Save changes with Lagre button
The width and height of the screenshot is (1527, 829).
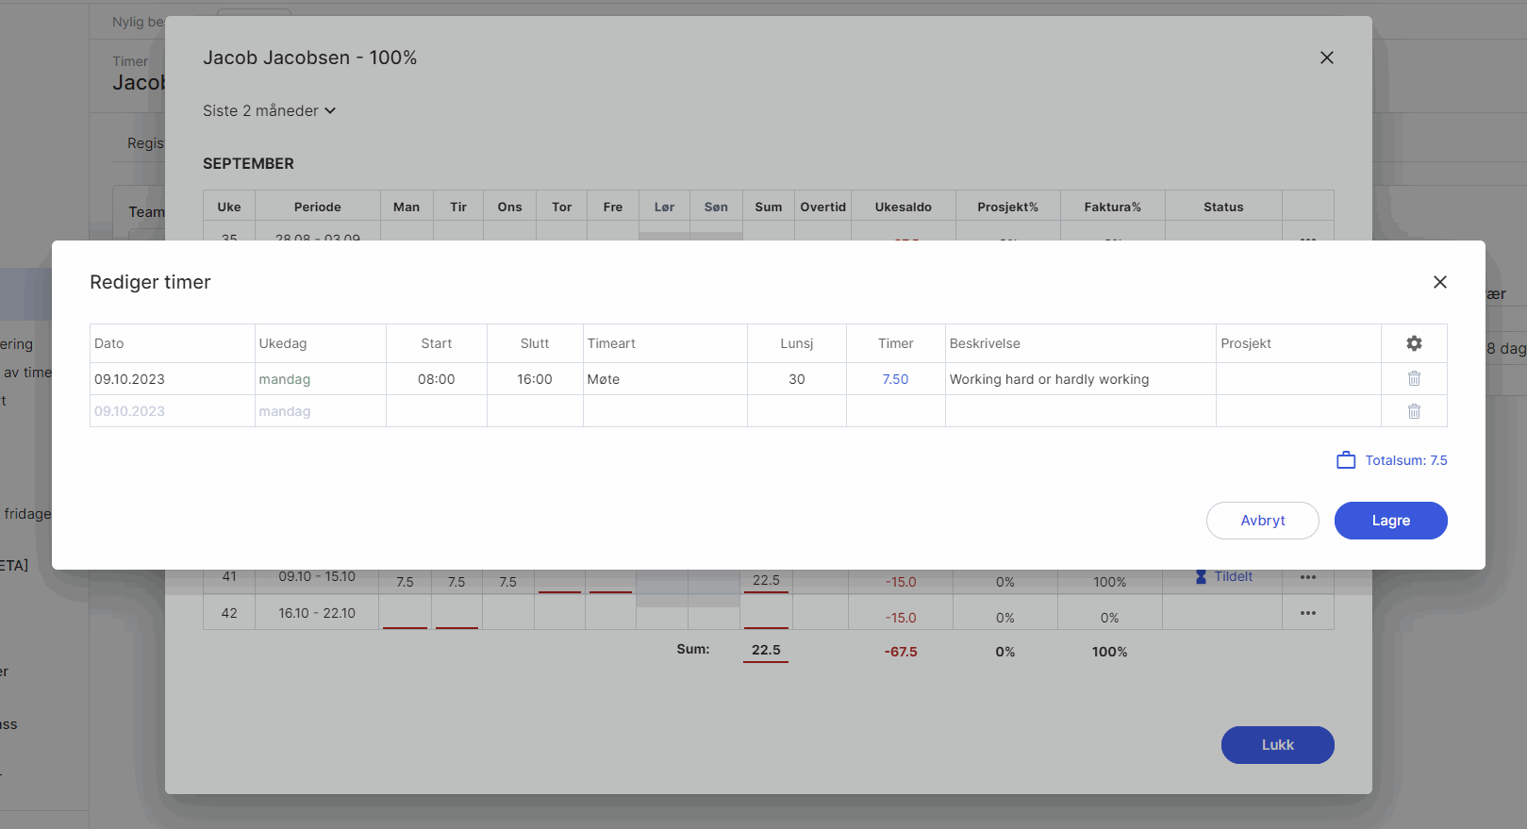pyautogui.click(x=1390, y=521)
